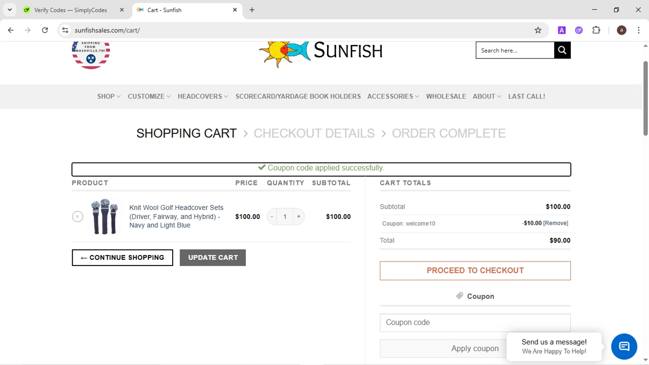Viewport: 649px width, 365px height.
Task: Open the LAST CALL! page
Action: pos(527,97)
